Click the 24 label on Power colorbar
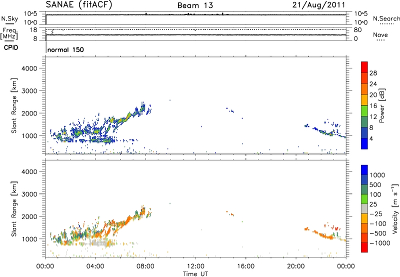This screenshot has height=277, width=400. (x=373, y=84)
